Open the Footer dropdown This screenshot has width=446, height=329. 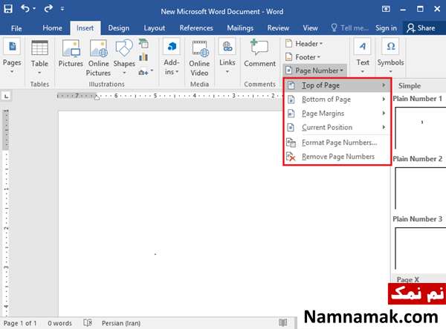tap(303, 57)
